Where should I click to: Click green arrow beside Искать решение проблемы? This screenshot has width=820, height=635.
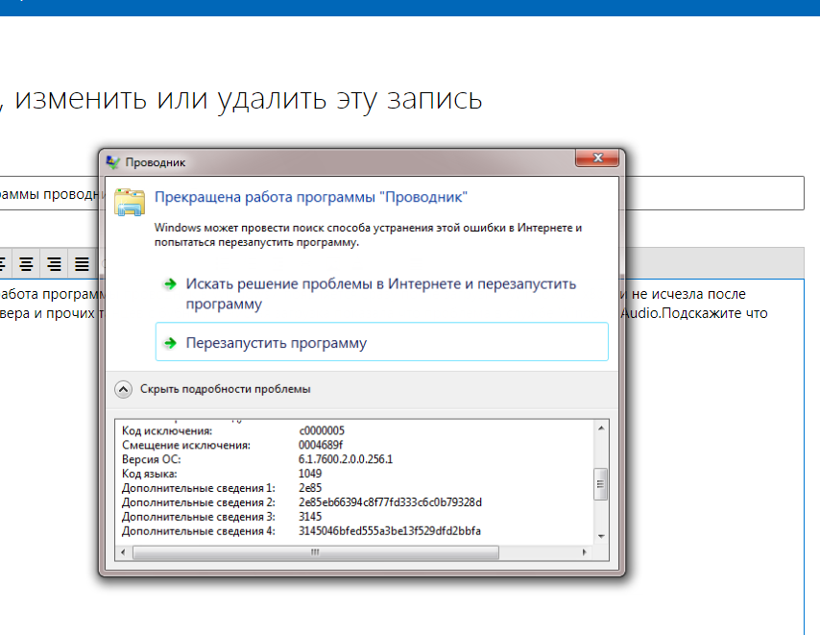click(170, 284)
